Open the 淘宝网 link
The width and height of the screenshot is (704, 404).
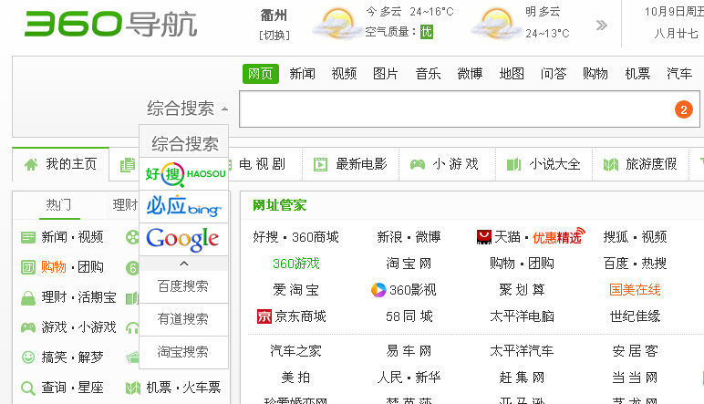[x=409, y=264]
